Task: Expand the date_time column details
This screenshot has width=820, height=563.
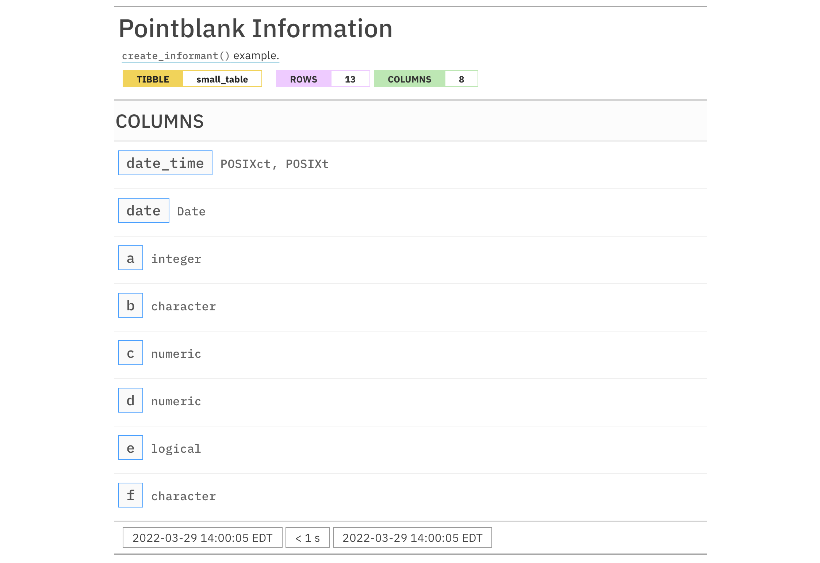Action: (165, 163)
